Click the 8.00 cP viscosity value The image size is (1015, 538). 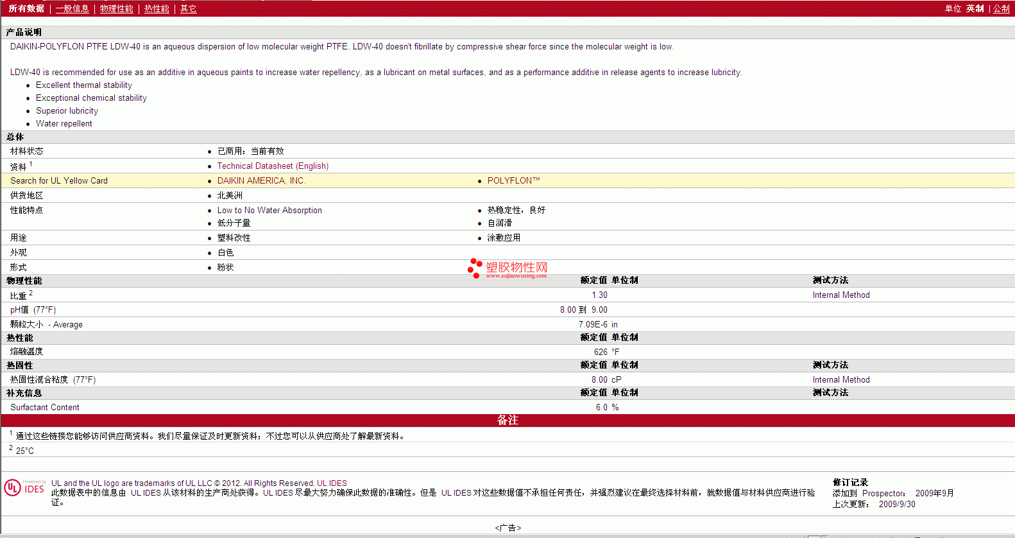pos(606,379)
